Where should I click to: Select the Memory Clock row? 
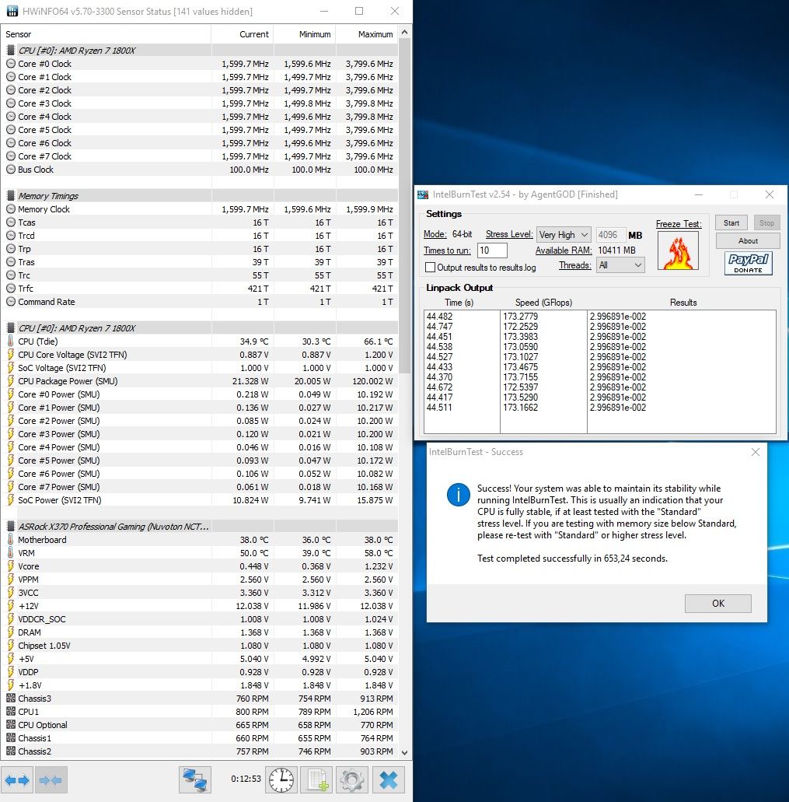[200, 209]
